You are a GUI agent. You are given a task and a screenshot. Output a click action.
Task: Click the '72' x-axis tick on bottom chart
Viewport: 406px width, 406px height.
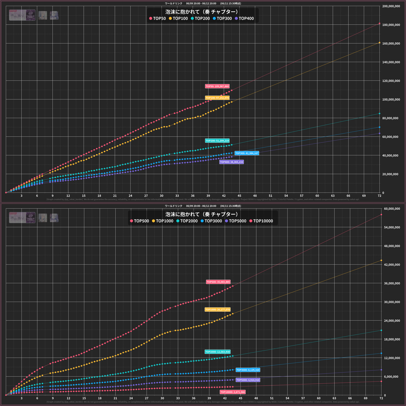pyautogui.click(x=381, y=398)
